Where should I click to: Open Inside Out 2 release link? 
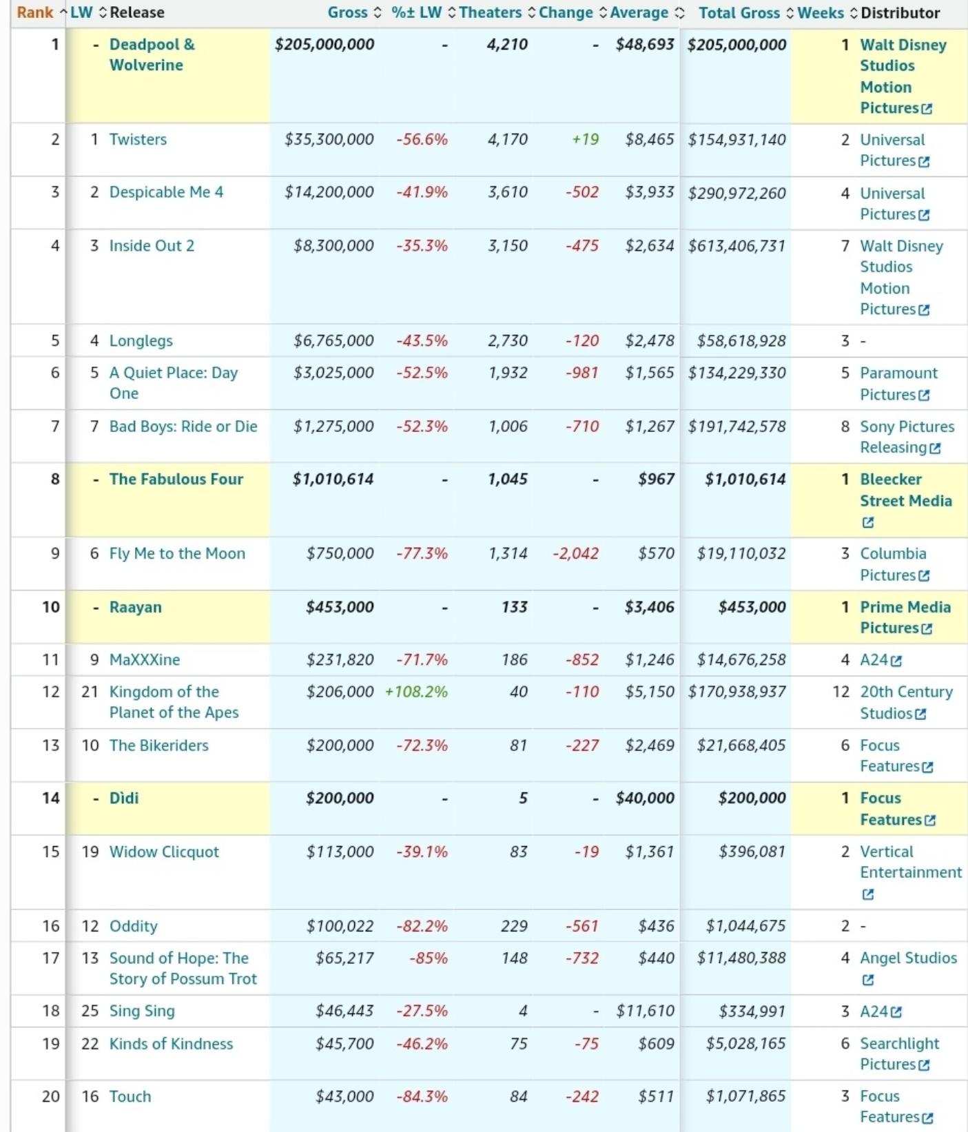tap(152, 246)
